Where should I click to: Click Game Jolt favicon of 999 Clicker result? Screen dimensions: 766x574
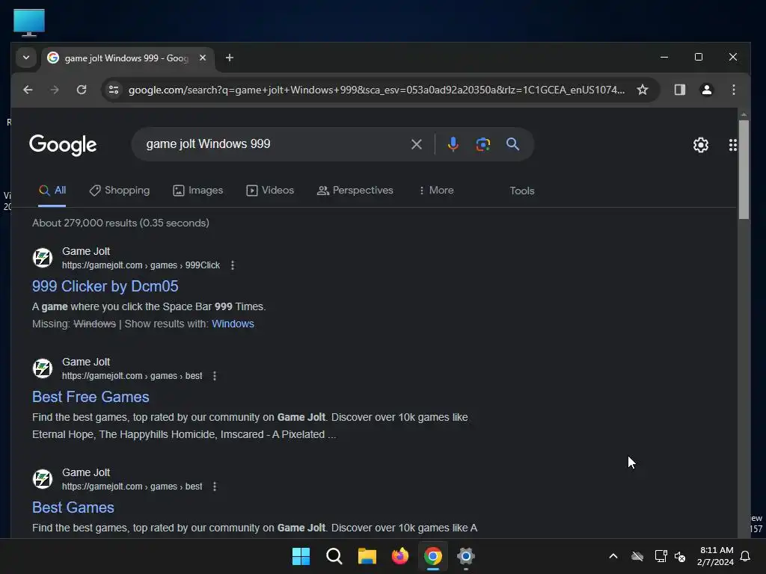click(43, 258)
